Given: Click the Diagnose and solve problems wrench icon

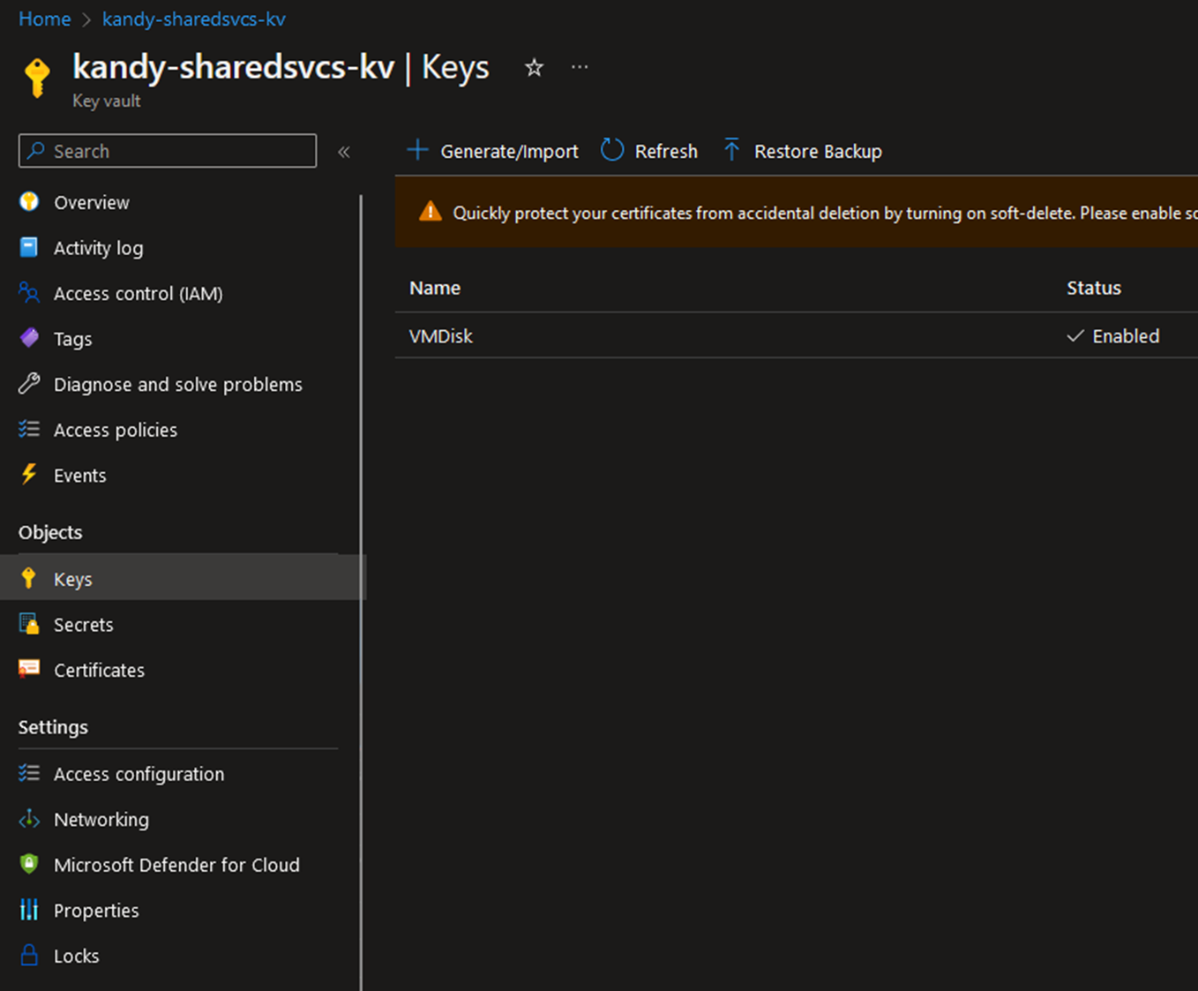Looking at the screenshot, I should (29, 384).
